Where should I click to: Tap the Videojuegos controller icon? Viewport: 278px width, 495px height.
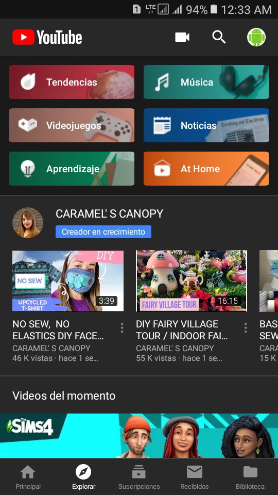pos(28,125)
